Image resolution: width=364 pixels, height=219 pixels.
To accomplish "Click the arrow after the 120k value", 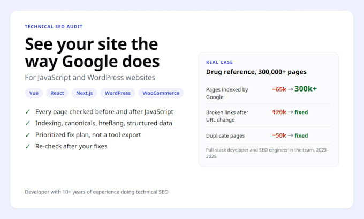I will pyautogui.click(x=290, y=112).
